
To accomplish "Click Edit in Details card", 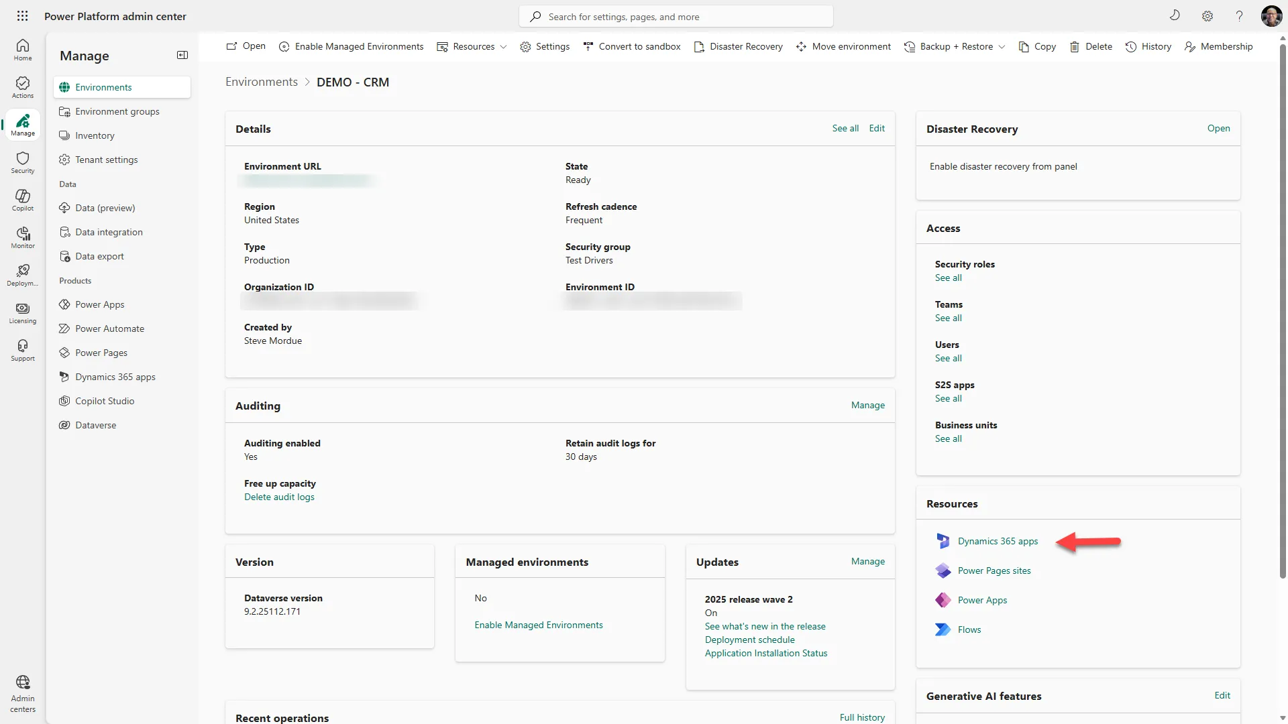I will [x=876, y=128].
